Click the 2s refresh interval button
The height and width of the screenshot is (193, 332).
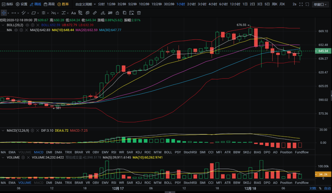tap(295, 4)
